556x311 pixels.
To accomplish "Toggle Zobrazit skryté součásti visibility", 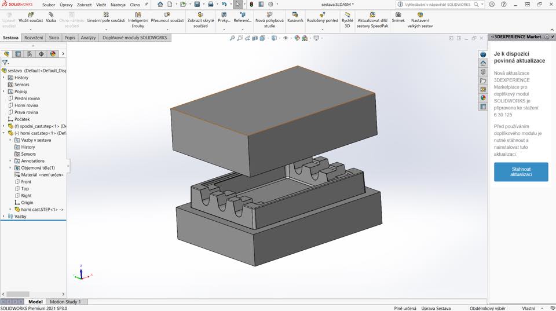I will pyautogui.click(x=200, y=14).
